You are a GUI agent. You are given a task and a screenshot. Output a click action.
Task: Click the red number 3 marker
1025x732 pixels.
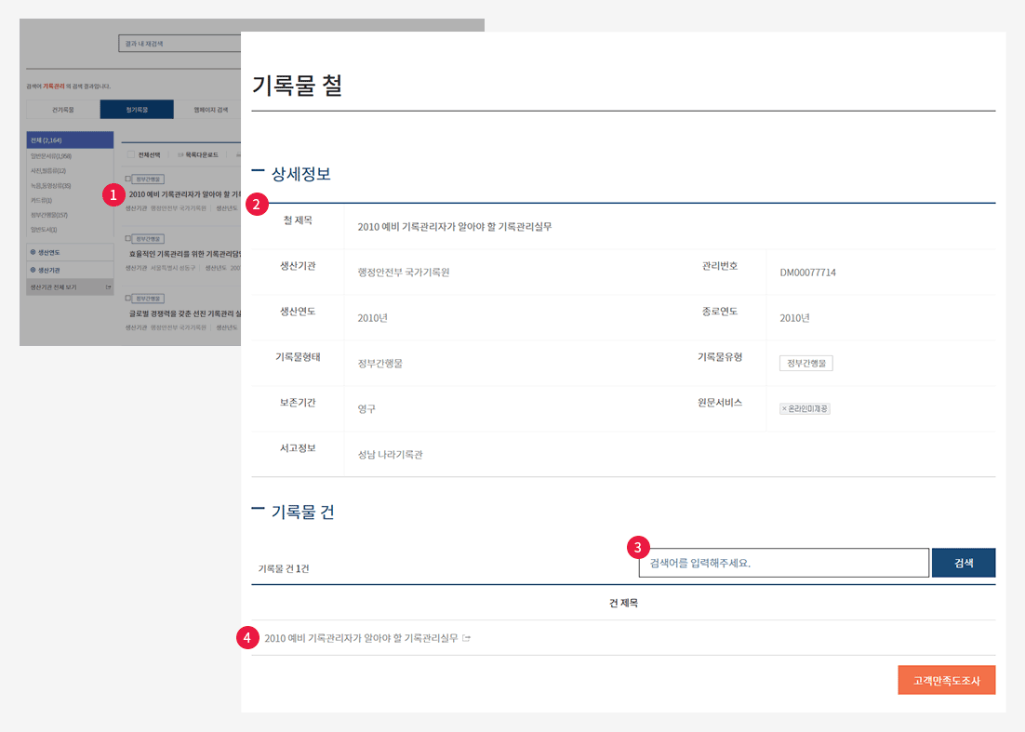[x=639, y=546]
